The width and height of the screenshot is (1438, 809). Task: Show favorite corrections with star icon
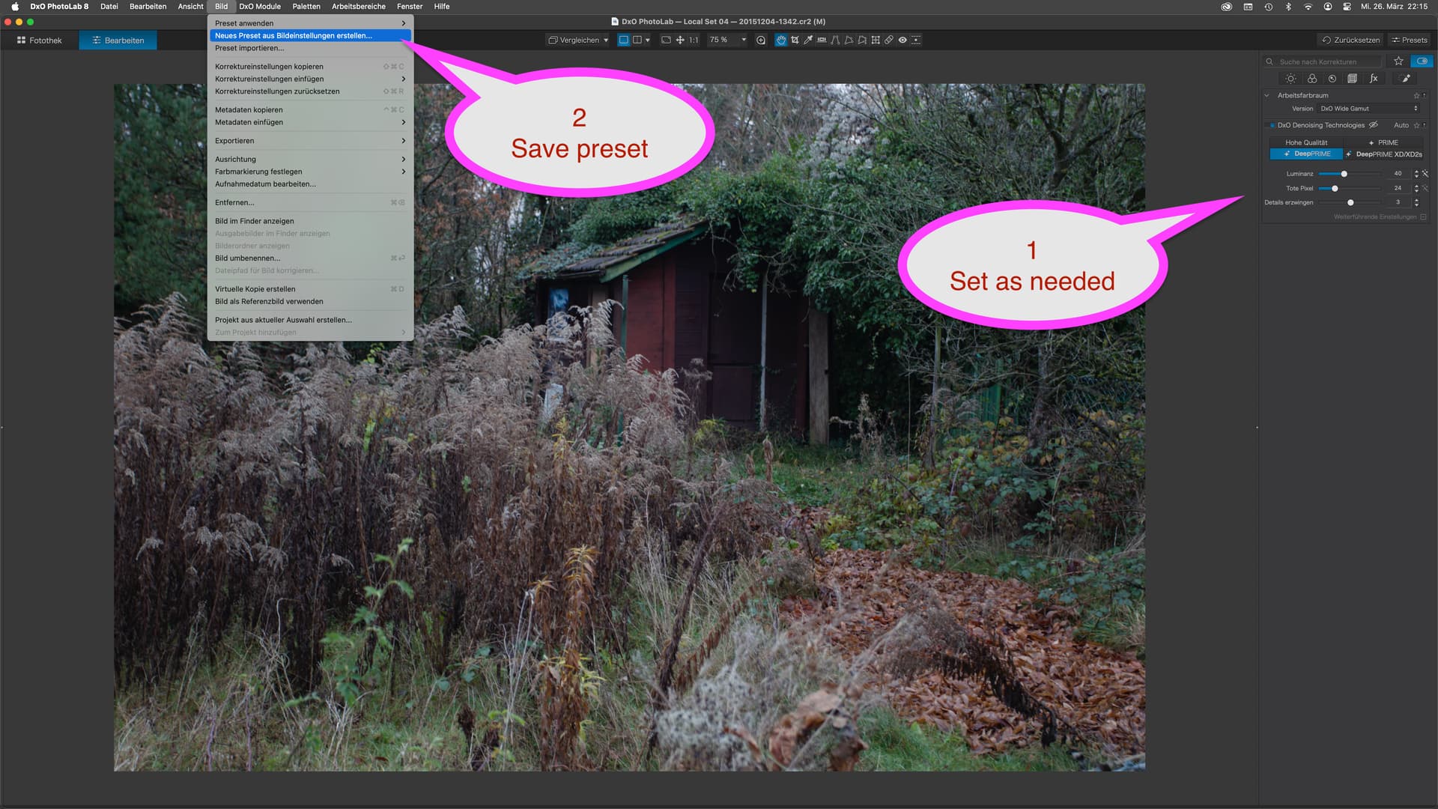[1398, 61]
